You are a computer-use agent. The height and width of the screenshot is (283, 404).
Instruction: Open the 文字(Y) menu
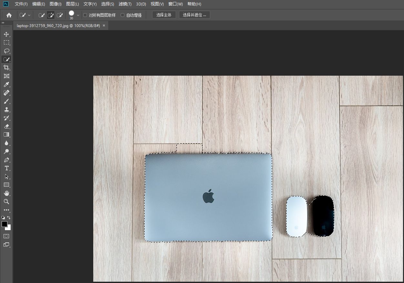[90, 4]
